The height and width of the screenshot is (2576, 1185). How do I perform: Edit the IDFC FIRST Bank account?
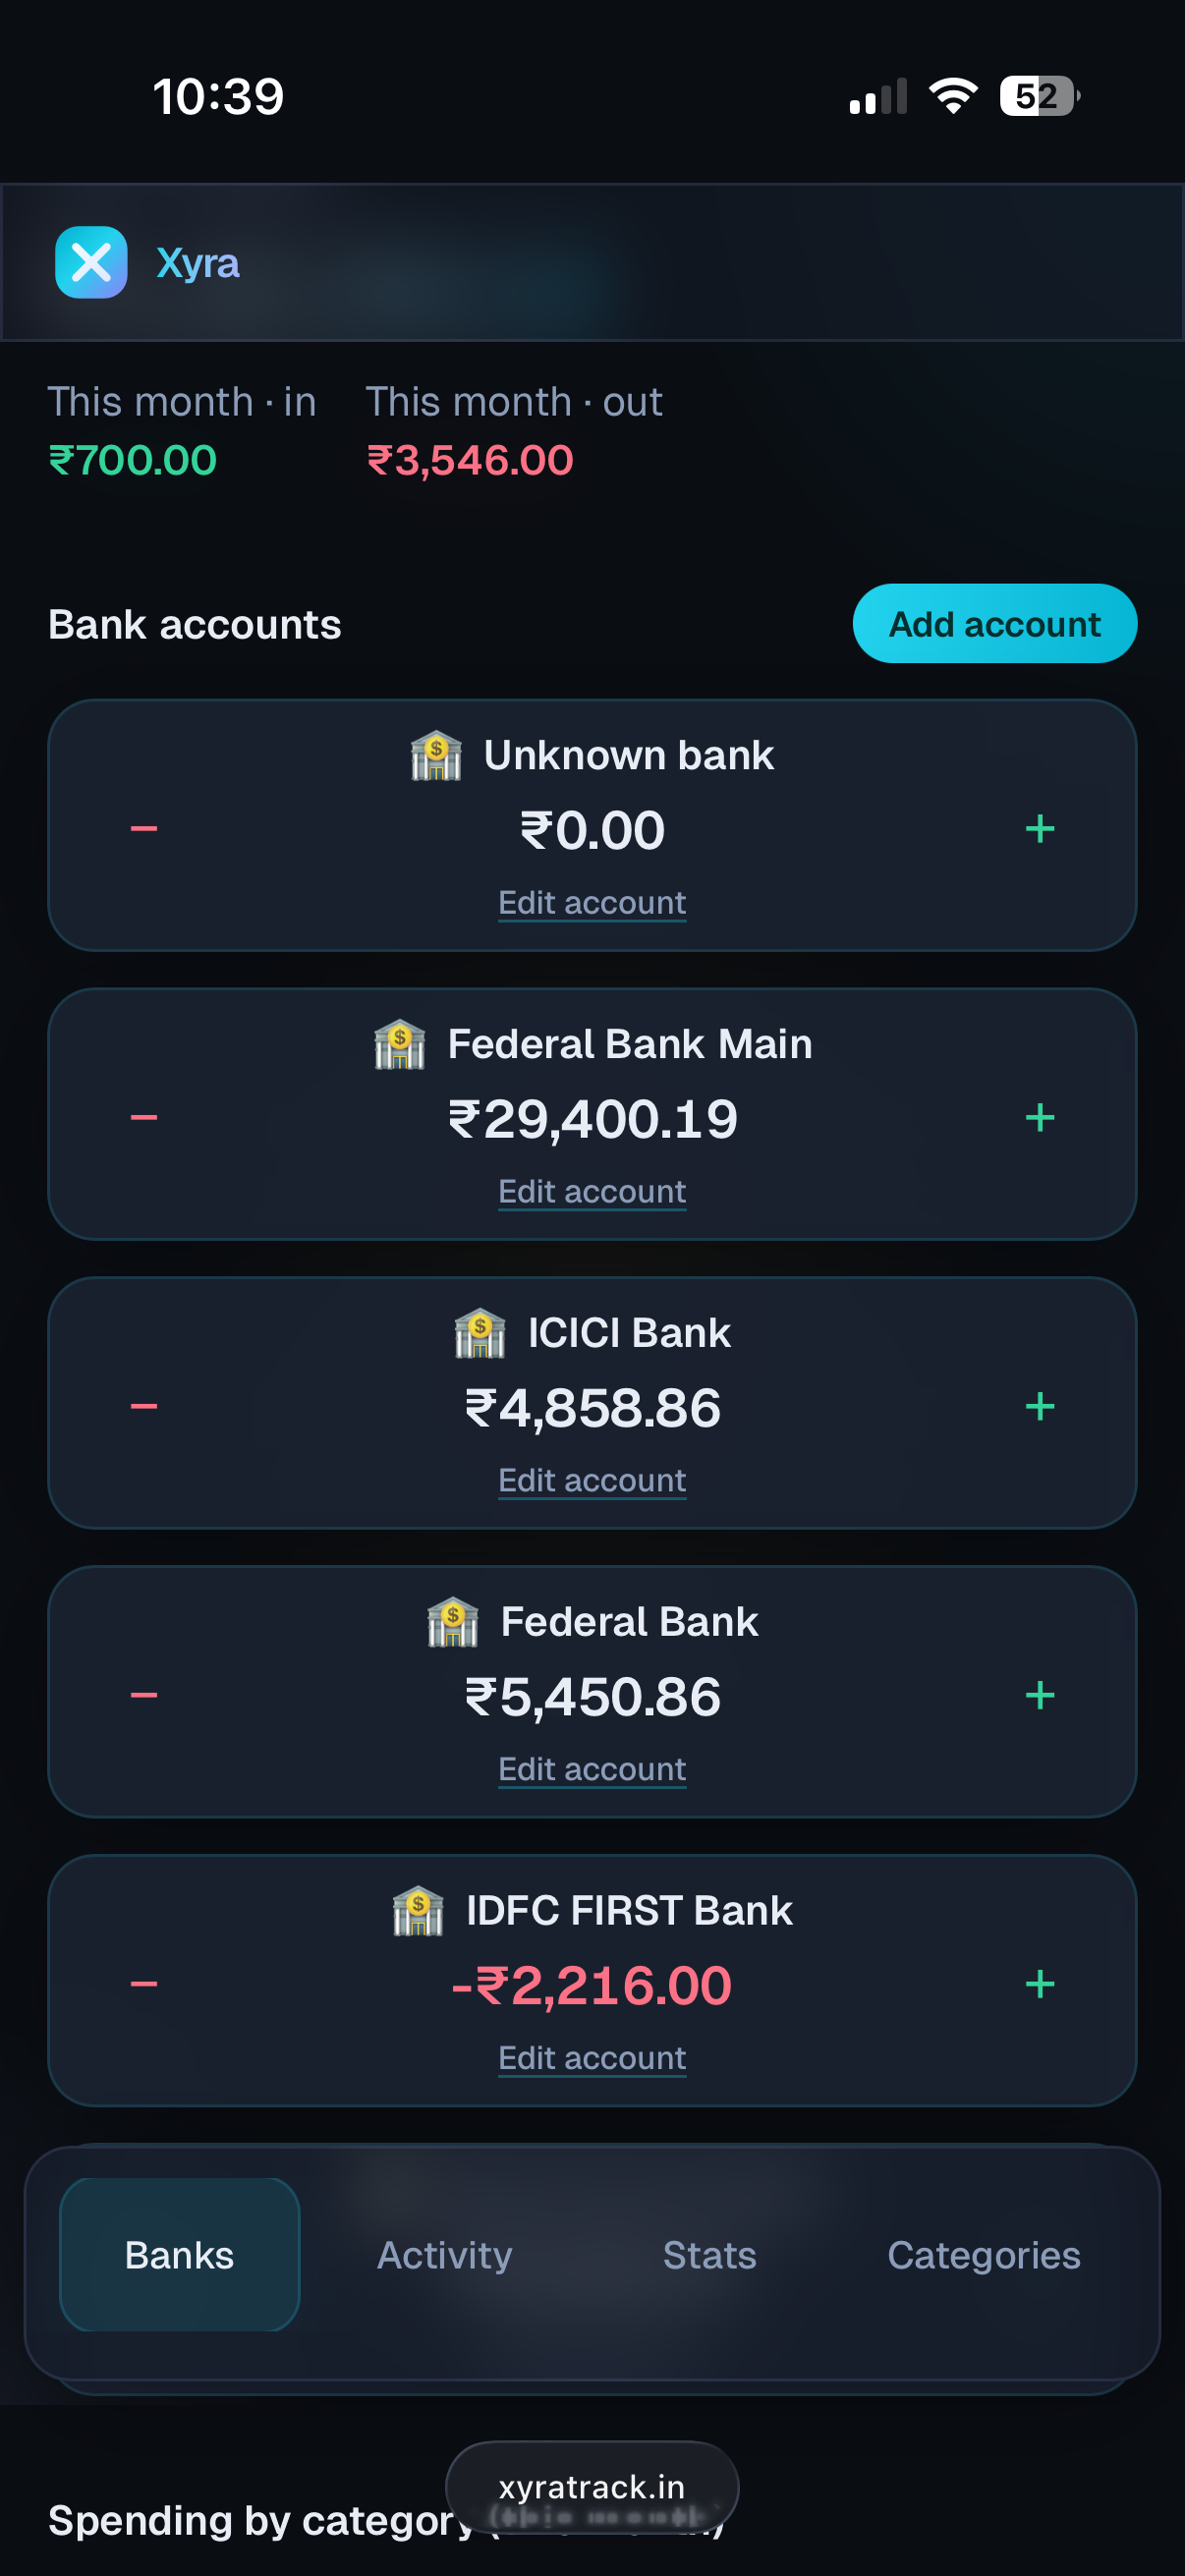coord(592,2058)
